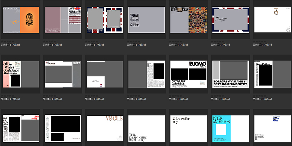Click file name 艾米素材1 (73).psd
This screenshot has height=146, width=292.
[53, 45]
